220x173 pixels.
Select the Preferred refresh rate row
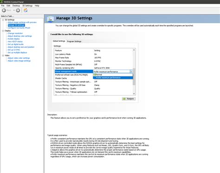74,75
